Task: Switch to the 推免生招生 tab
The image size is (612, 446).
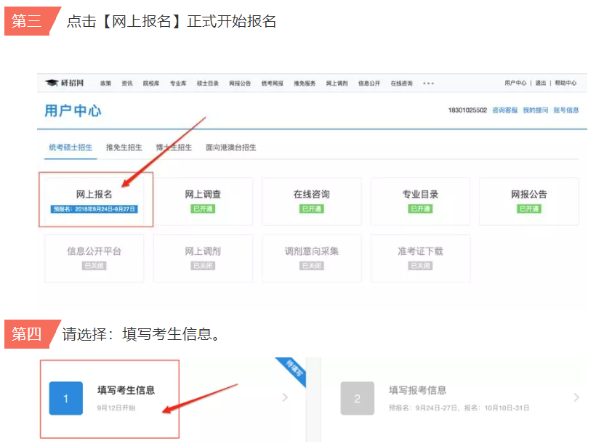Action: pyautogui.click(x=124, y=147)
